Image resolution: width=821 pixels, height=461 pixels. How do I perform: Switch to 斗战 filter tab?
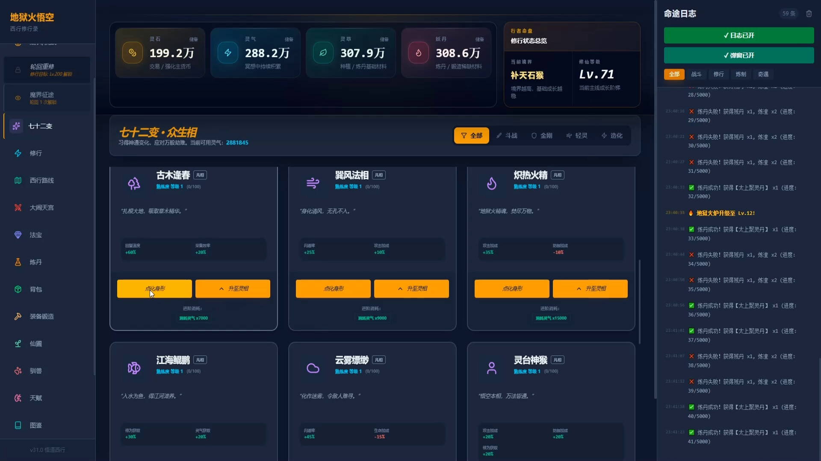pyautogui.click(x=507, y=136)
